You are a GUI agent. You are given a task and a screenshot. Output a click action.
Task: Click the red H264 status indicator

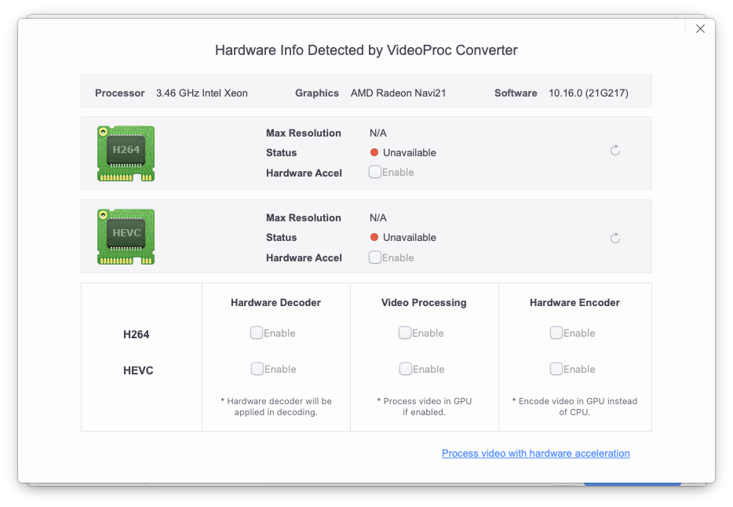pyautogui.click(x=374, y=152)
